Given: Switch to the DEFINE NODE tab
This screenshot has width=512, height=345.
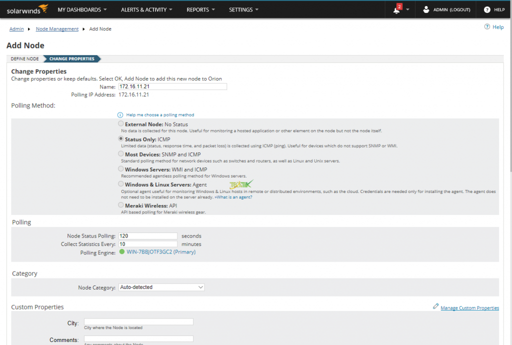Looking at the screenshot, I should [24, 58].
